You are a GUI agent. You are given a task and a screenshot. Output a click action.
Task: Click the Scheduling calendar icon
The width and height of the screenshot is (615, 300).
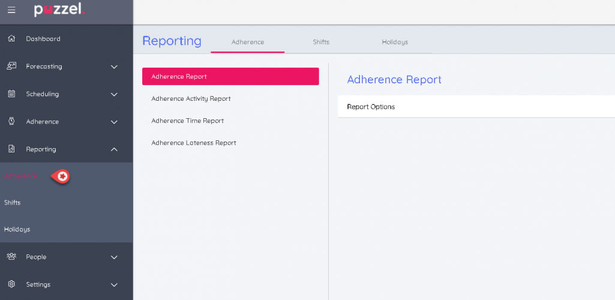coord(11,94)
